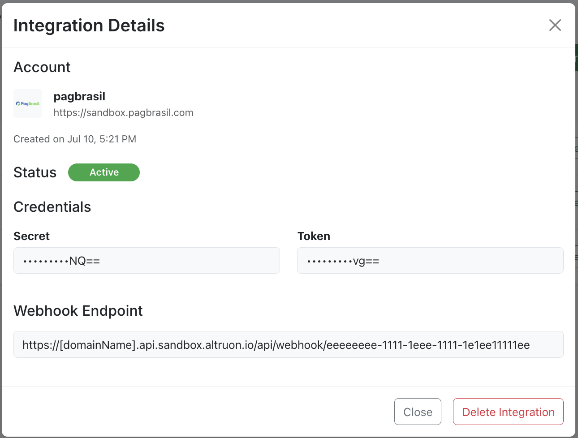Image resolution: width=578 pixels, height=438 pixels.
Task: Select the Created on Jul 10 timestamp
Action: pos(74,139)
